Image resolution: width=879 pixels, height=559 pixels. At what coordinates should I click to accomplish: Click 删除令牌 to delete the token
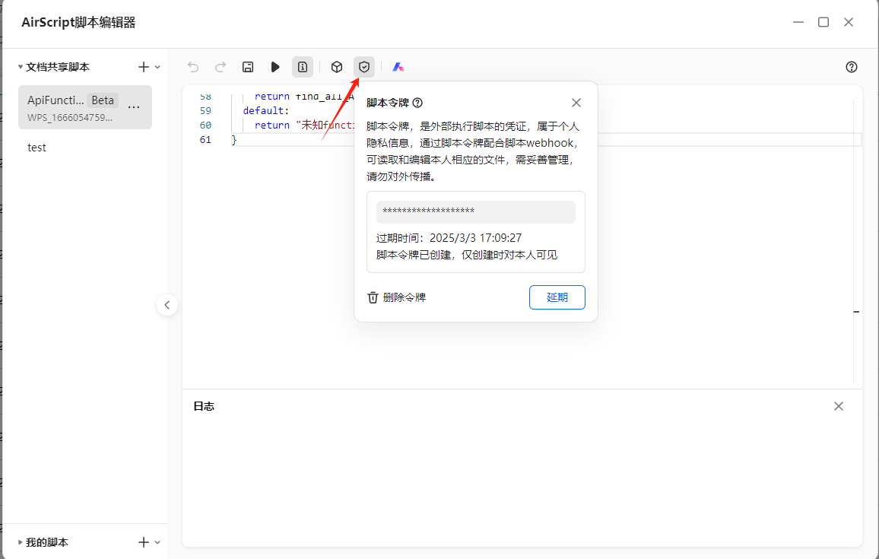(x=397, y=297)
